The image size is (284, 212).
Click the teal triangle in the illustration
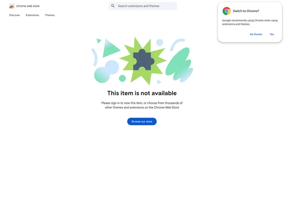tap(110, 49)
